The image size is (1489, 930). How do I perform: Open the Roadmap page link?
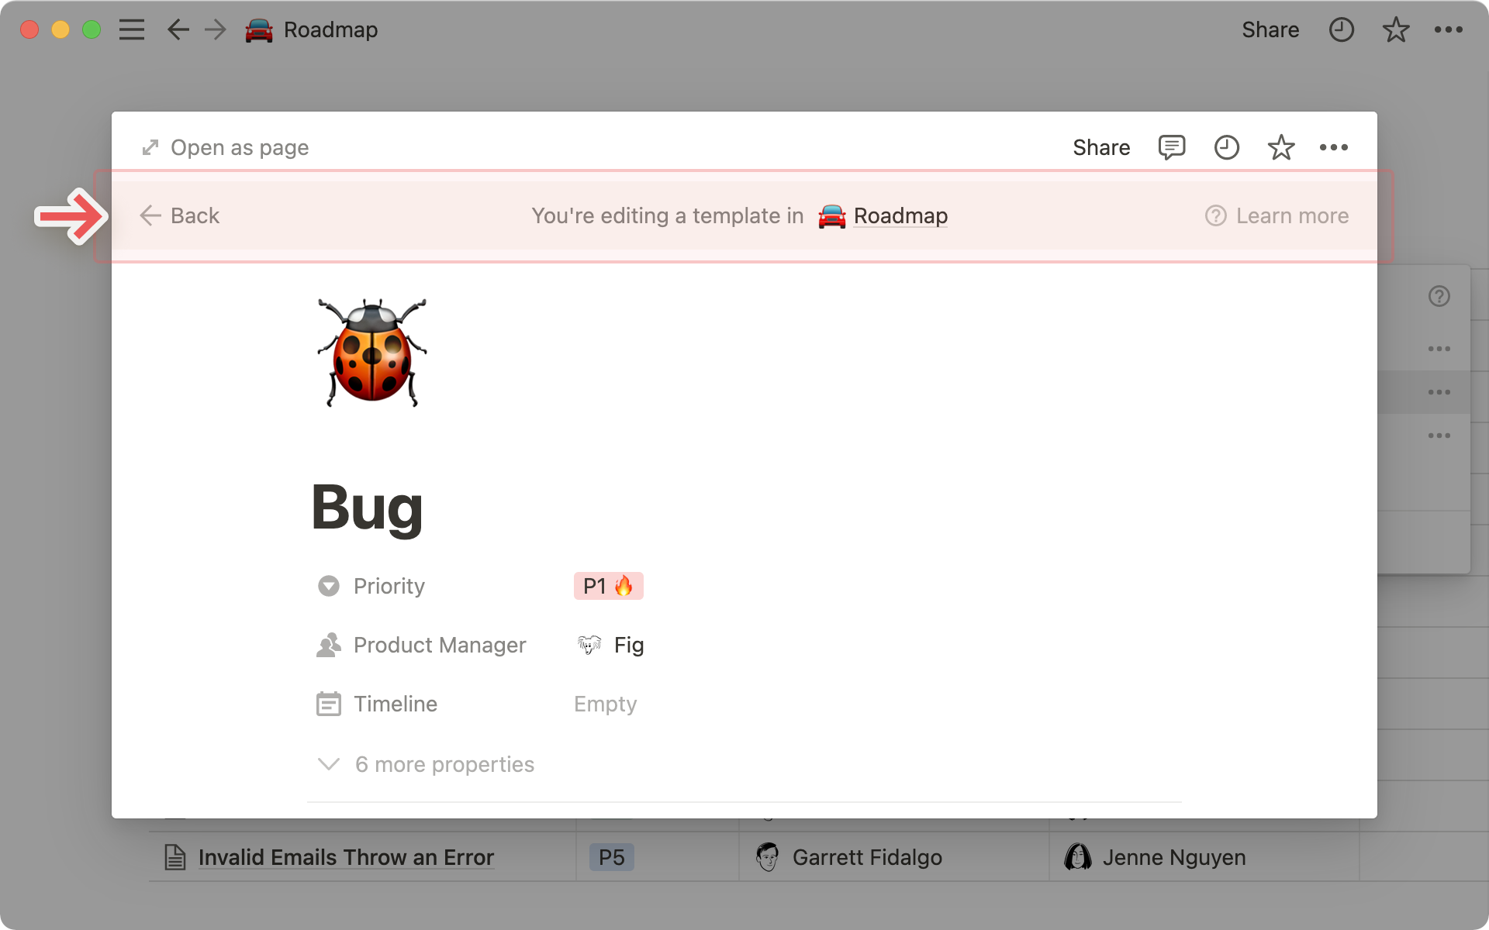coord(900,215)
